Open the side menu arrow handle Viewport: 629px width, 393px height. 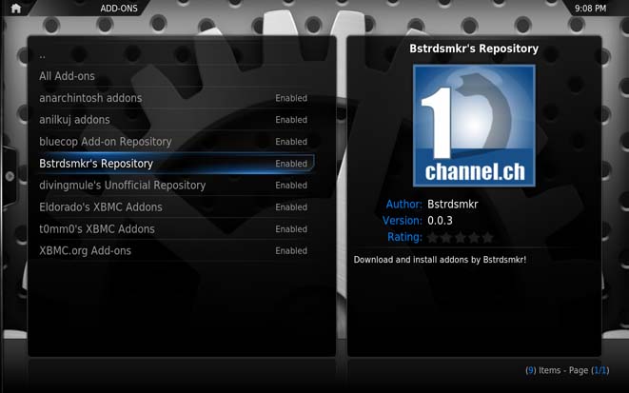pyautogui.click(x=10, y=176)
